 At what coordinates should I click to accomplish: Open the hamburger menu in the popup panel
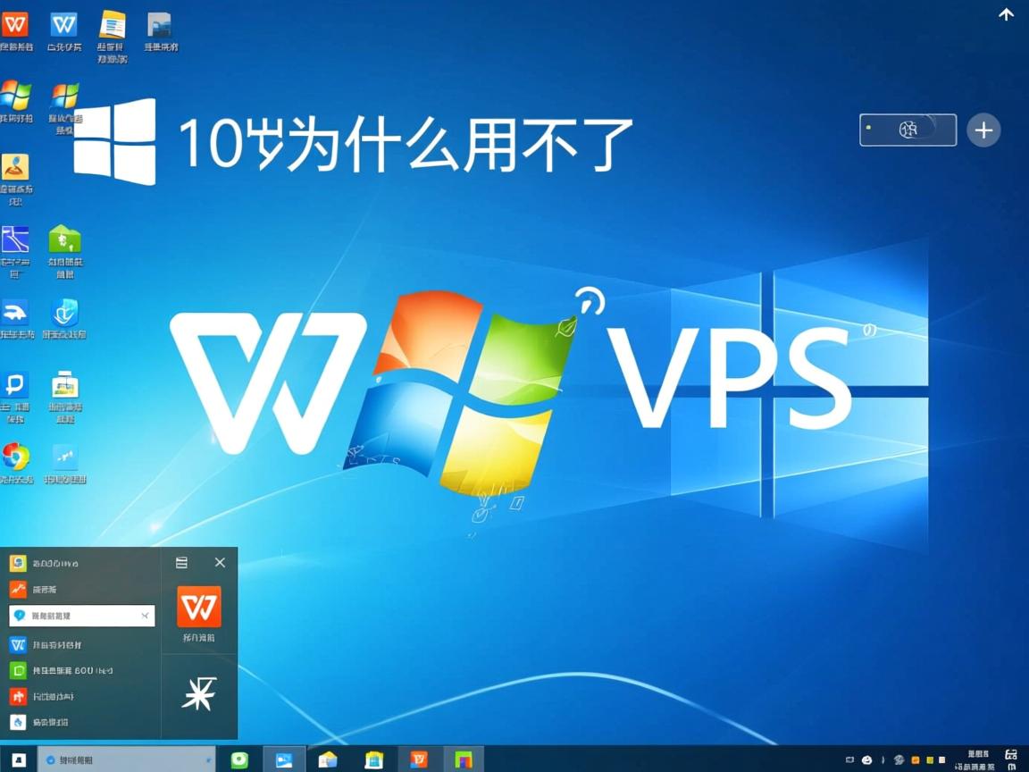pos(181,563)
